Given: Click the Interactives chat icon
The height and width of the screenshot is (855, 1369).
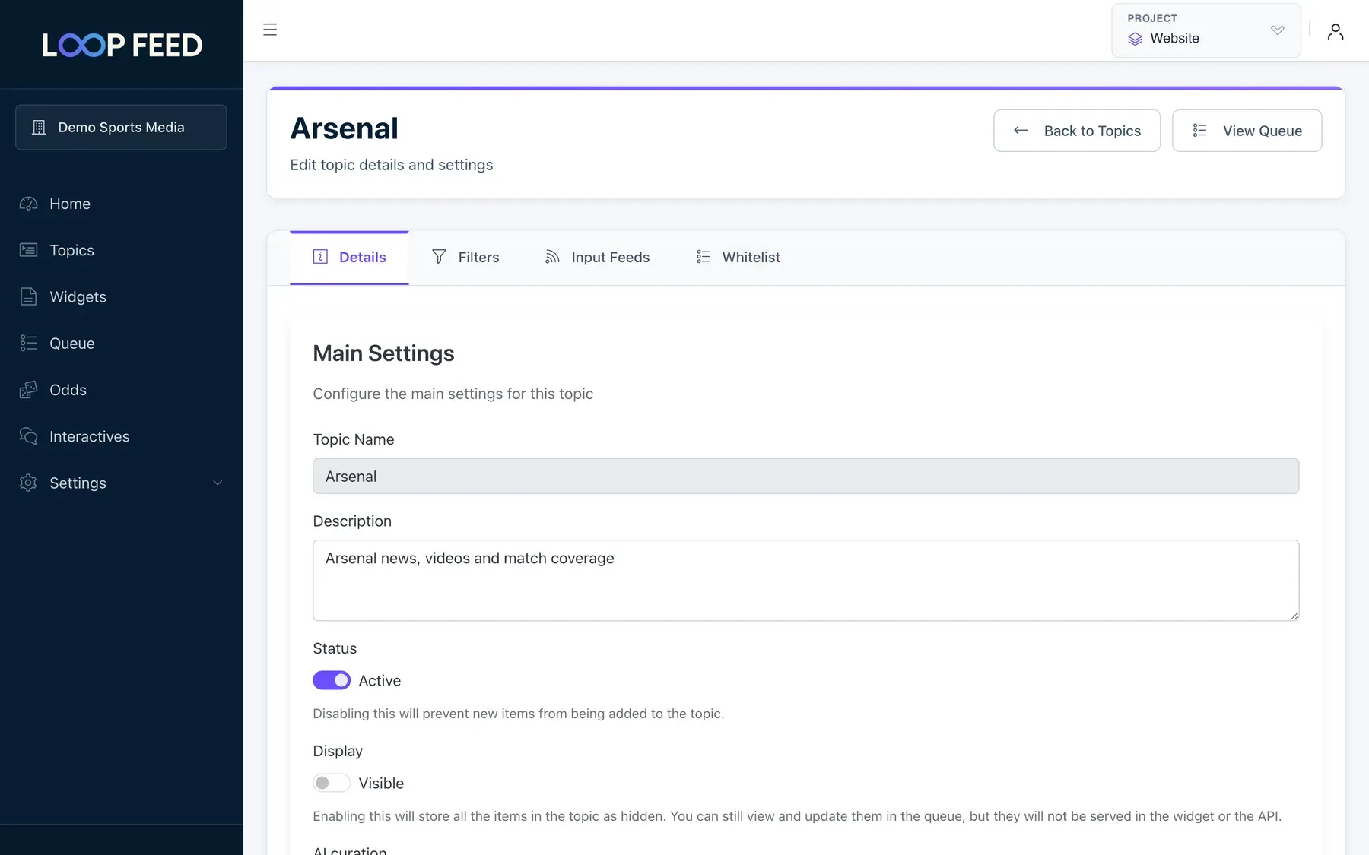Looking at the screenshot, I should [28, 436].
